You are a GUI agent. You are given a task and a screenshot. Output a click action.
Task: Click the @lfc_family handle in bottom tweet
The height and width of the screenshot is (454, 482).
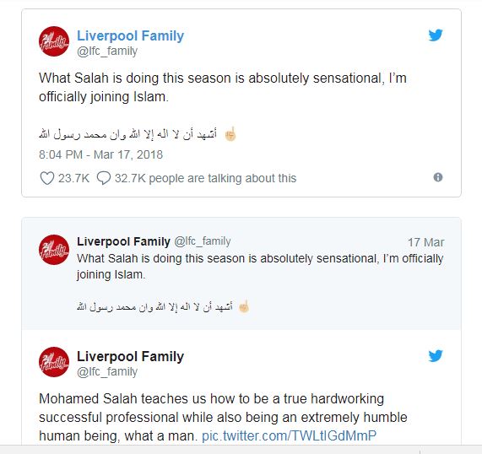tap(107, 372)
